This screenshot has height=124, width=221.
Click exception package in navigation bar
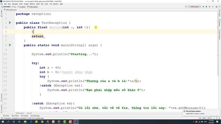click(21, 7)
